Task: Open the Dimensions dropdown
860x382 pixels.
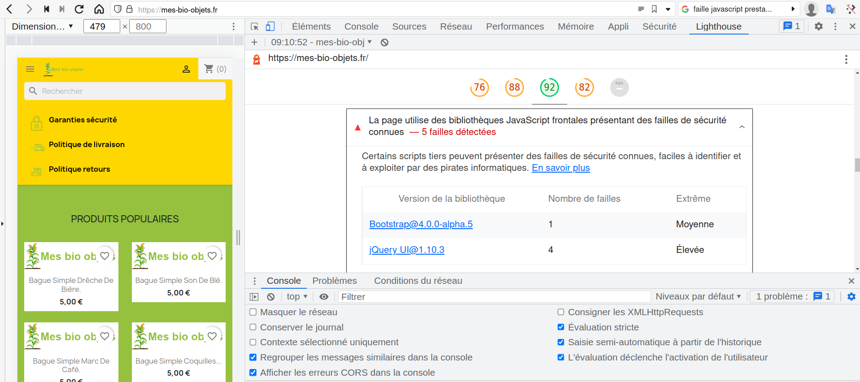Action: pos(42,26)
